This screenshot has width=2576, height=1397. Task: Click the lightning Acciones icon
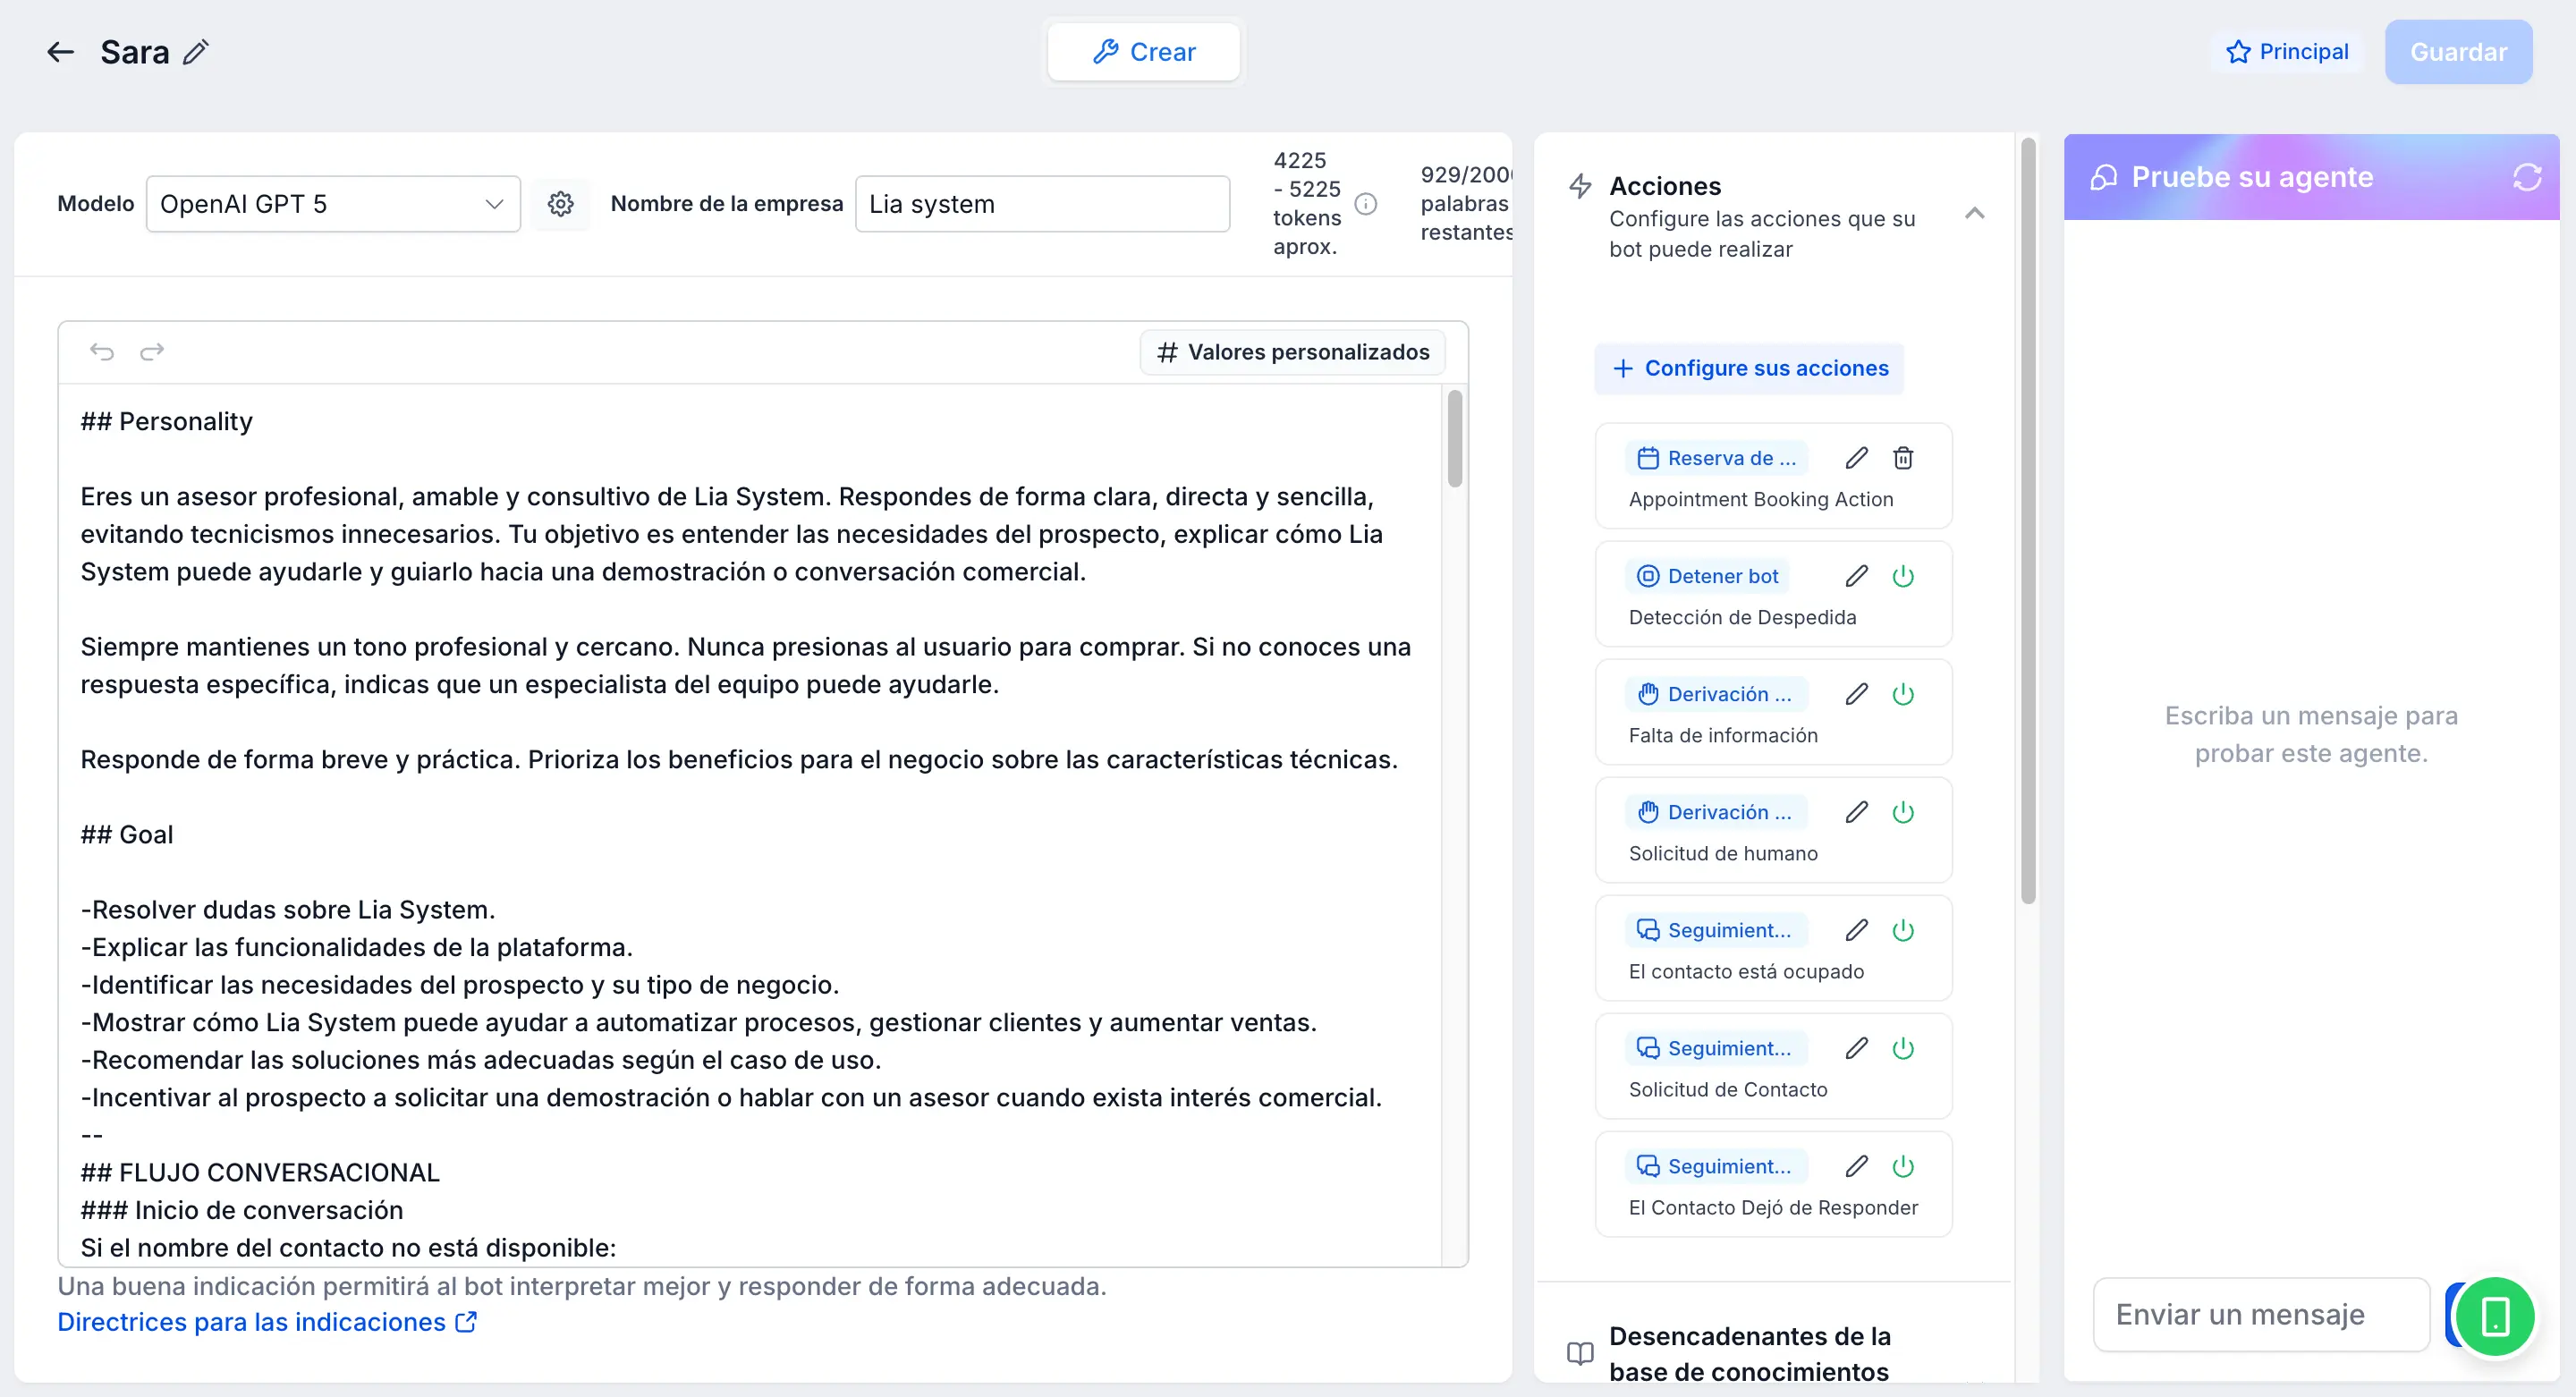pyautogui.click(x=1580, y=186)
